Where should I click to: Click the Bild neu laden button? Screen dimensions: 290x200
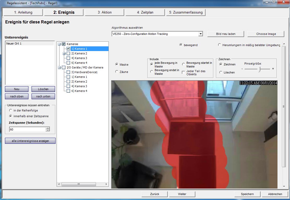click(x=226, y=34)
